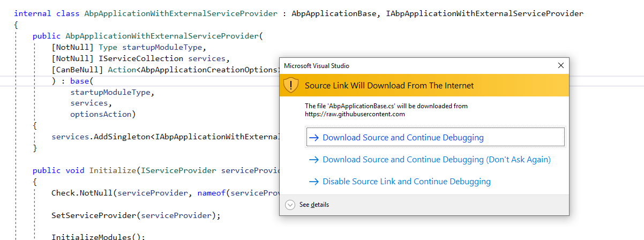Screen dimensions: 644x240
Task: Choose Download Source and Continue Debugging
Action: (403, 138)
